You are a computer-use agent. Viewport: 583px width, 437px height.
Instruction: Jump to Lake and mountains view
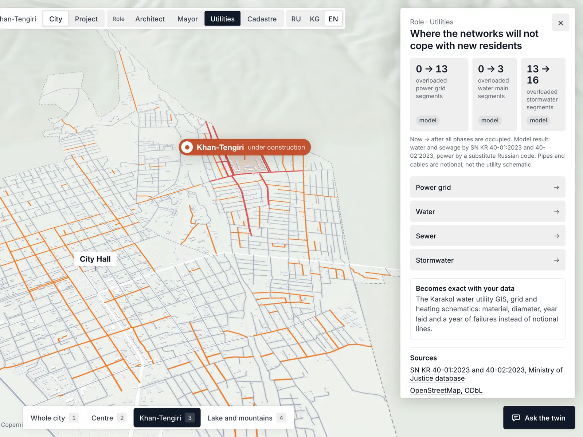point(246,418)
